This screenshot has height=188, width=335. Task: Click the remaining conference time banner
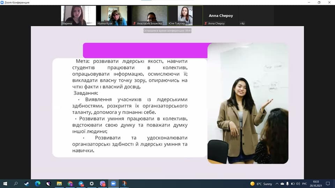(x=167, y=31)
